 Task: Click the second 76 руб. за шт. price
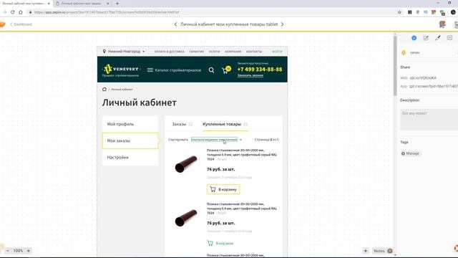(220, 223)
